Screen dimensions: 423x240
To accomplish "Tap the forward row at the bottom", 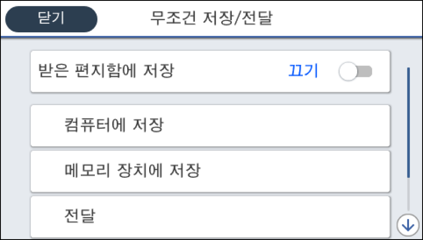I will pyautogui.click(x=210, y=216).
